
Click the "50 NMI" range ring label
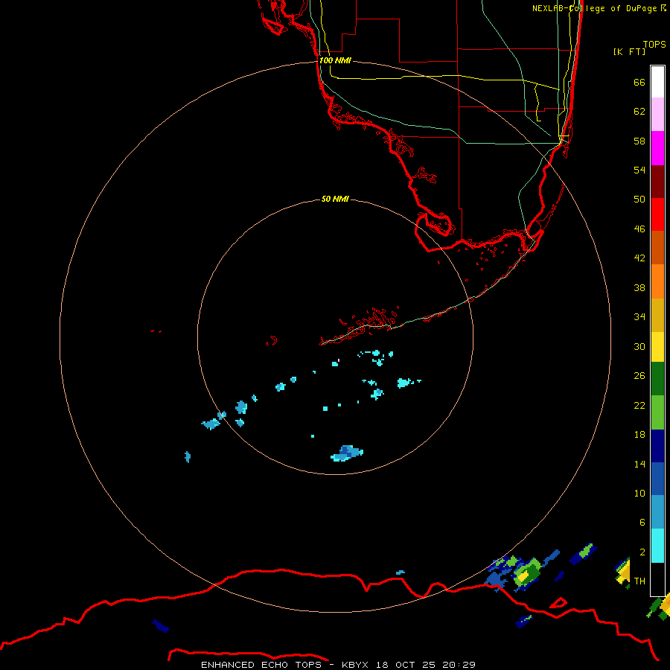[x=335, y=199]
